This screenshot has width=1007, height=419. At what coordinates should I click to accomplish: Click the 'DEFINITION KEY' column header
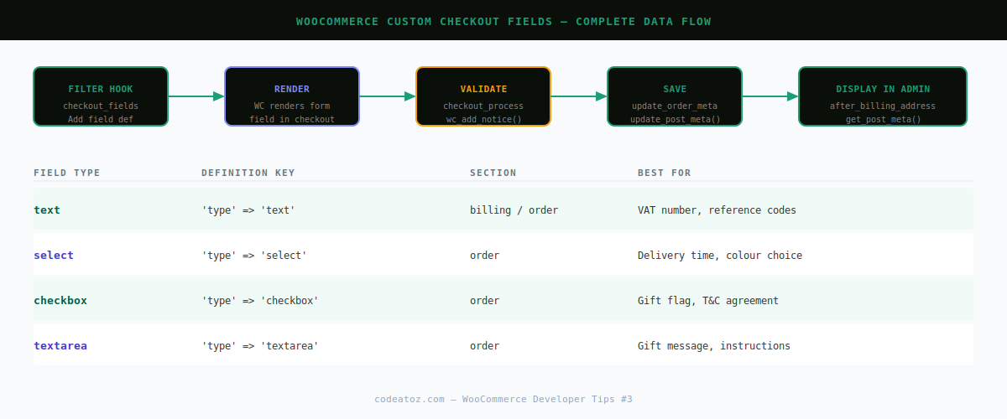tap(248, 173)
